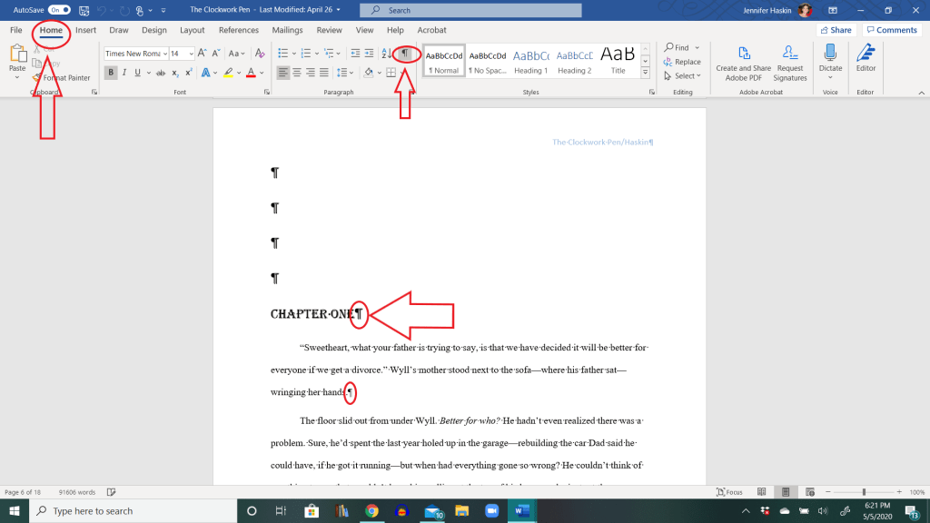Open the References ribbon tab
930x523 pixels.
pos(238,30)
